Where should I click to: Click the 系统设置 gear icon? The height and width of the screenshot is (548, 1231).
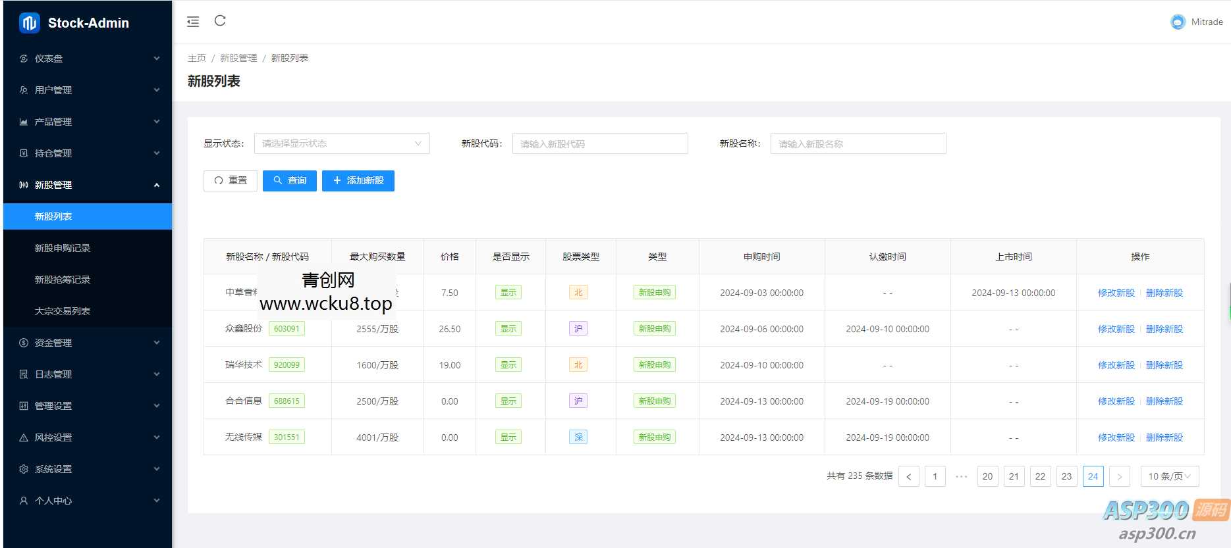24,469
